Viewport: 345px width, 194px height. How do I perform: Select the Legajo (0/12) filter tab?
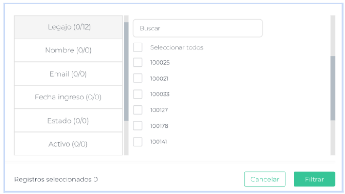[68, 27]
